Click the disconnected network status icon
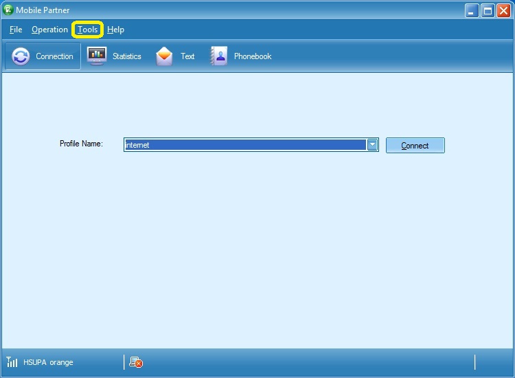515x378 pixels. [x=136, y=362]
